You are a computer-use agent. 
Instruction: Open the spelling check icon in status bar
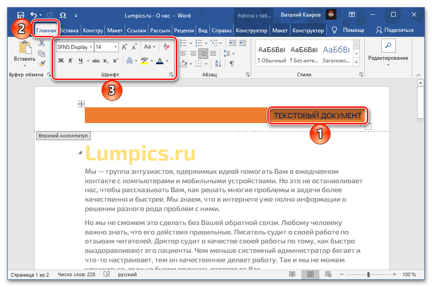pos(107,274)
